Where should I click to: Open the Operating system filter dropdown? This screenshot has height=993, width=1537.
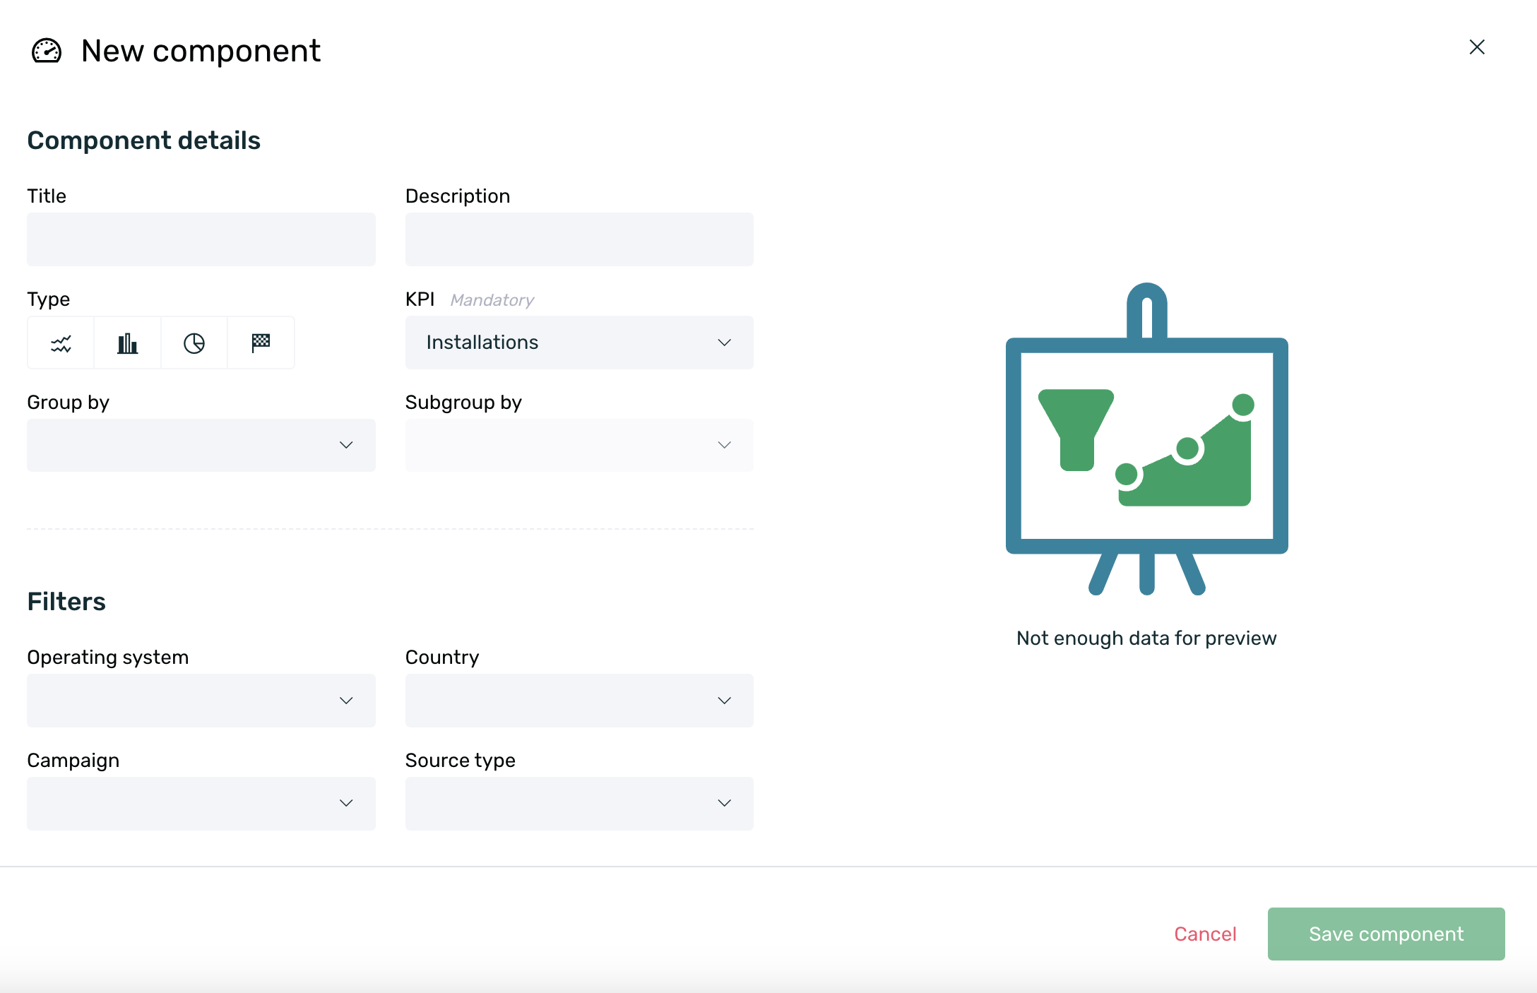201,700
